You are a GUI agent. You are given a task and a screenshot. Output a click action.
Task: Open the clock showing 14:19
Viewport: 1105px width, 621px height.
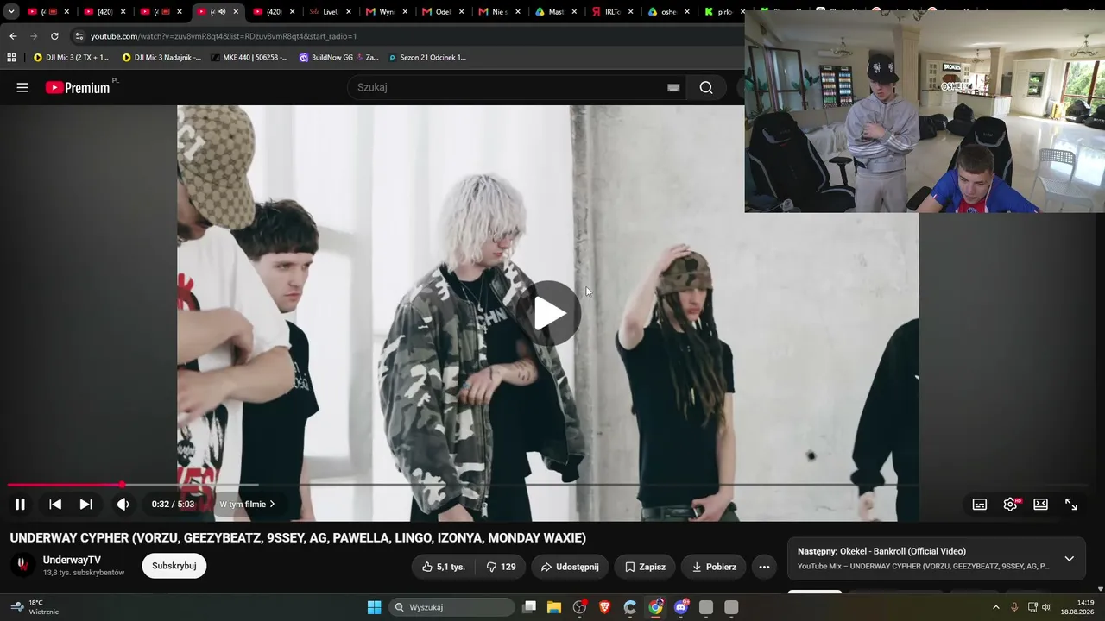[x=1077, y=607]
